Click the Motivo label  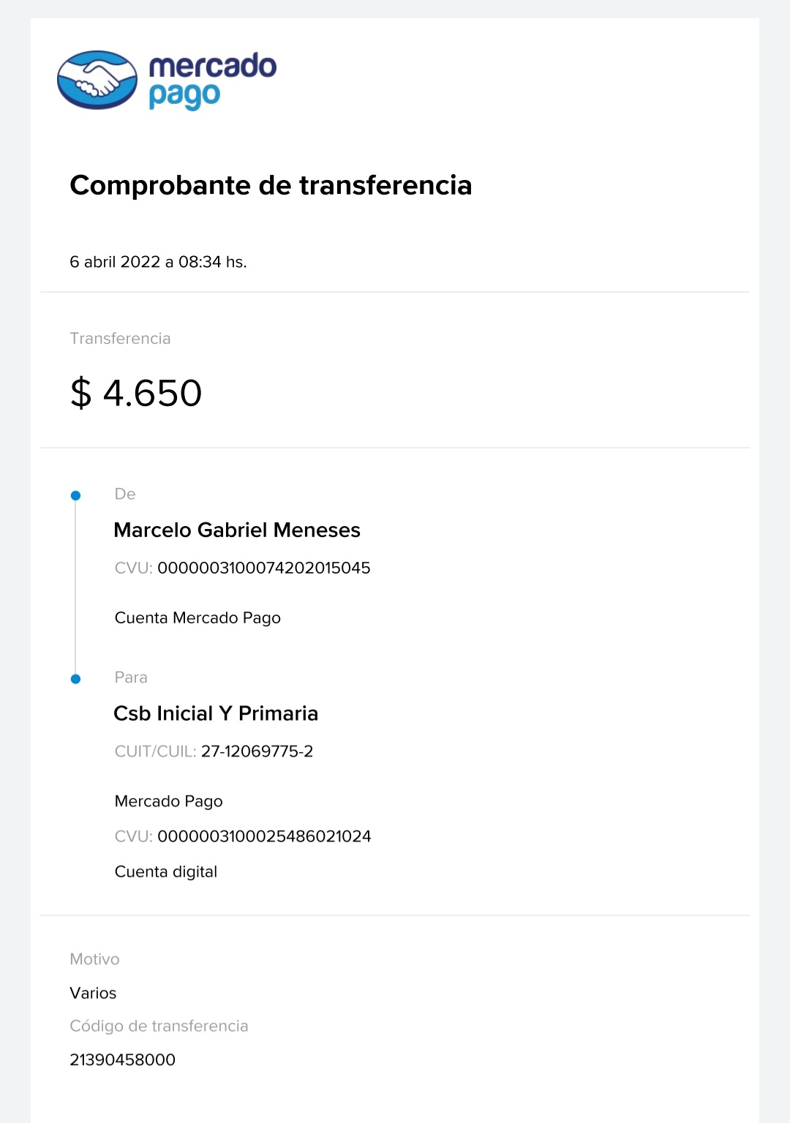tap(94, 959)
